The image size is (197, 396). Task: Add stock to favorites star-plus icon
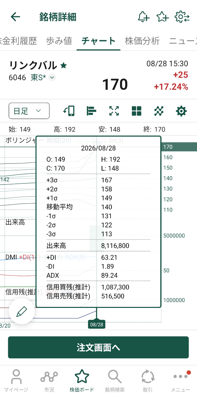(x=162, y=17)
